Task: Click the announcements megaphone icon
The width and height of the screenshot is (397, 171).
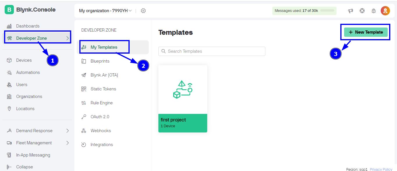Action: coord(350,11)
